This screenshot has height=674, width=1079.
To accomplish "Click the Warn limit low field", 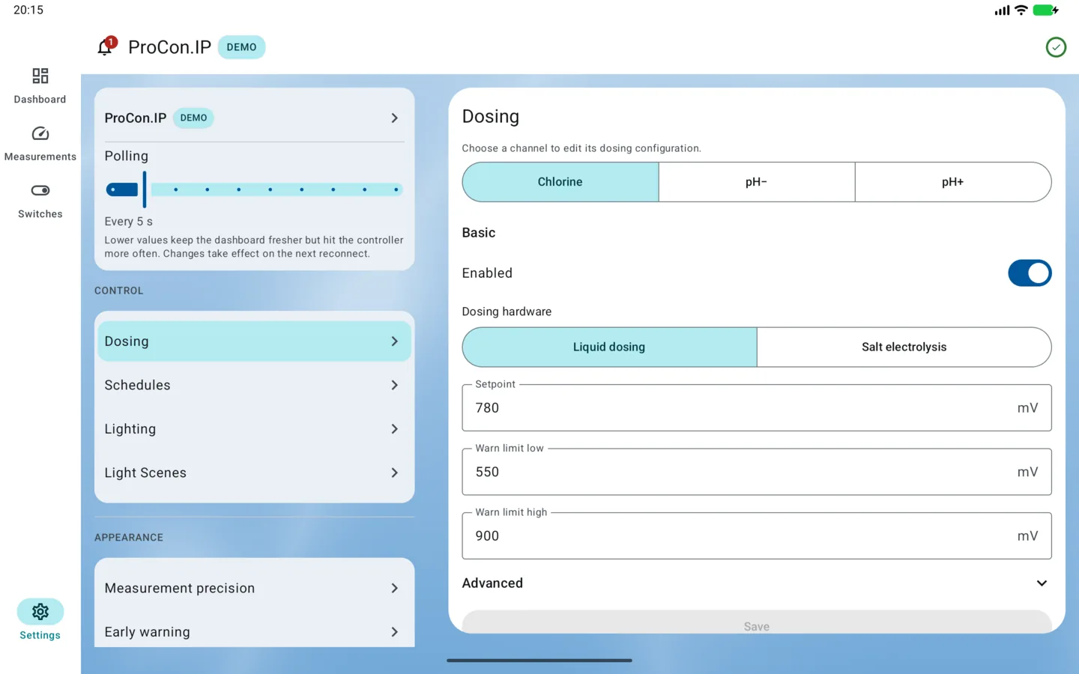I will [x=757, y=472].
